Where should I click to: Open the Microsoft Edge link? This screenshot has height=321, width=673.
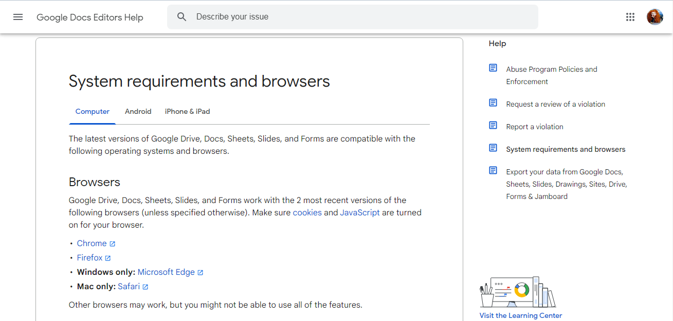[x=166, y=272]
